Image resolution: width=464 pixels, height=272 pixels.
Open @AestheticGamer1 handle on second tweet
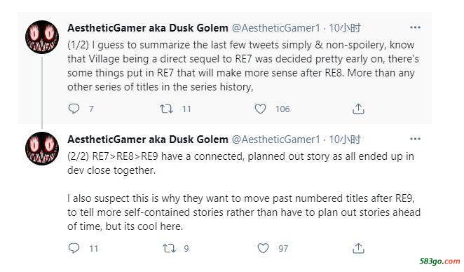275,139
